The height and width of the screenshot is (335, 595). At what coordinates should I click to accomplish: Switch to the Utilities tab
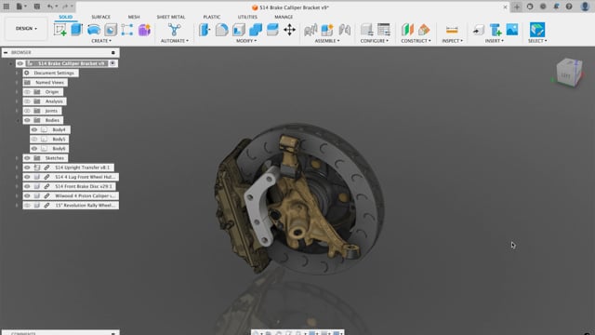point(247,17)
